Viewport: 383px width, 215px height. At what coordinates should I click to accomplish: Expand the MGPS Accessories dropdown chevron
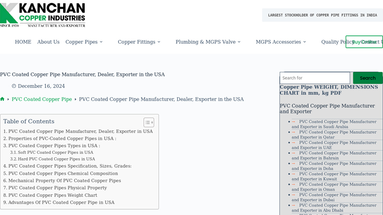pos(304,42)
